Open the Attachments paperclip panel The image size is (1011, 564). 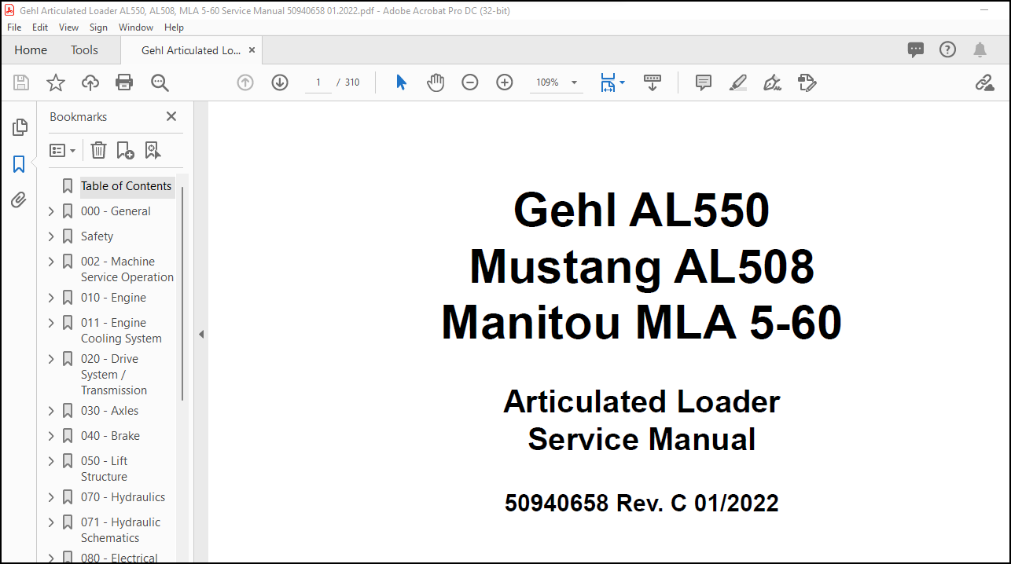point(19,200)
